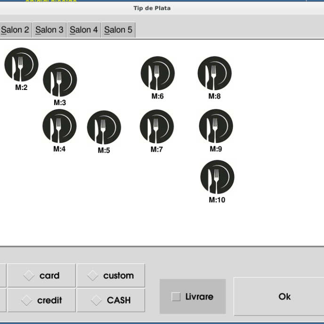Open table M:10 icon
324x324 pixels.
pos(217,177)
